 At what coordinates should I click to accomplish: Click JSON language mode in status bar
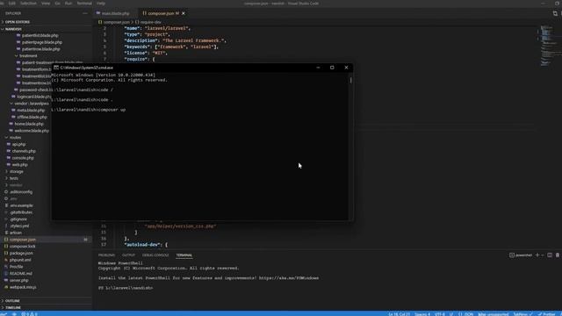point(468,314)
